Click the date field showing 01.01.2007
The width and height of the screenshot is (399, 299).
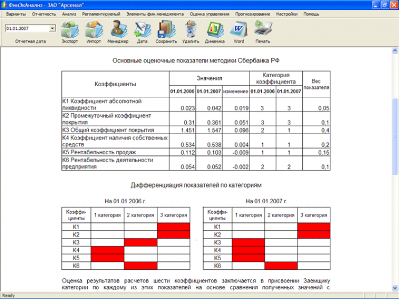pyautogui.click(x=27, y=28)
